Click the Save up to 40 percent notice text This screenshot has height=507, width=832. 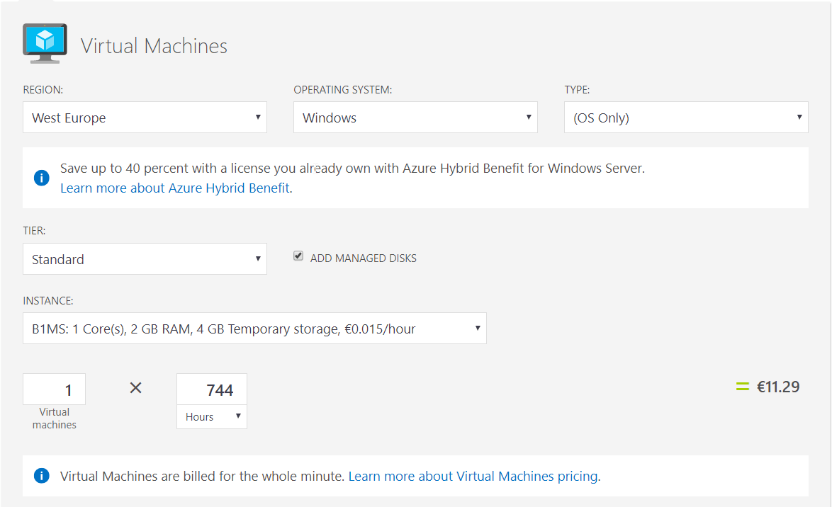click(352, 169)
